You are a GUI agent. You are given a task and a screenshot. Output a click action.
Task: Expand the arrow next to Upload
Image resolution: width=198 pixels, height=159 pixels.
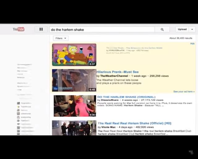pos(192,29)
